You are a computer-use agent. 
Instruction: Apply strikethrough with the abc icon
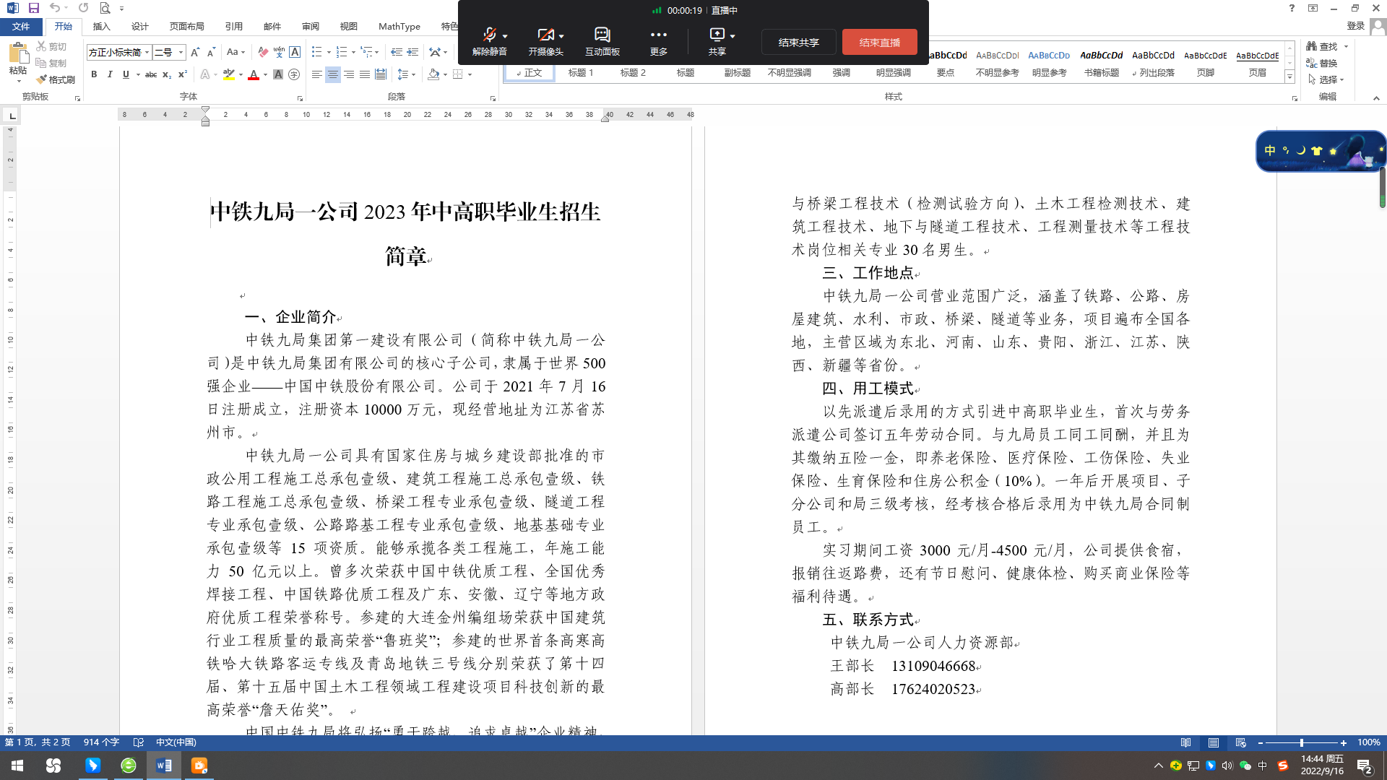click(x=151, y=74)
